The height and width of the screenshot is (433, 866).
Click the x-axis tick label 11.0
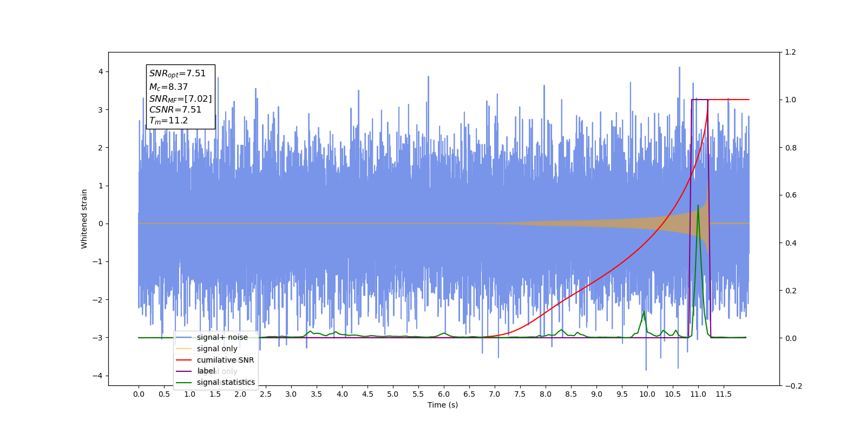pos(698,394)
